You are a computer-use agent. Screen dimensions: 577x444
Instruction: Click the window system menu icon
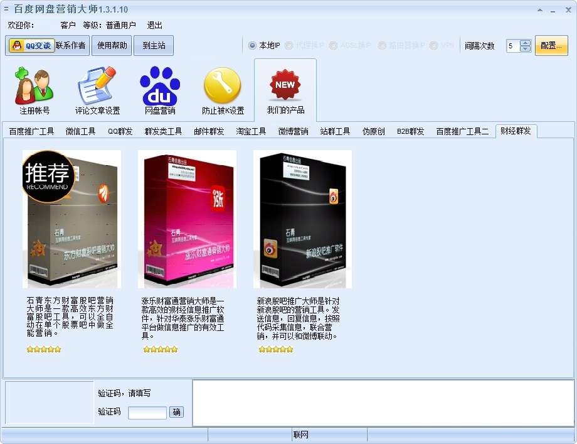click(x=5, y=9)
